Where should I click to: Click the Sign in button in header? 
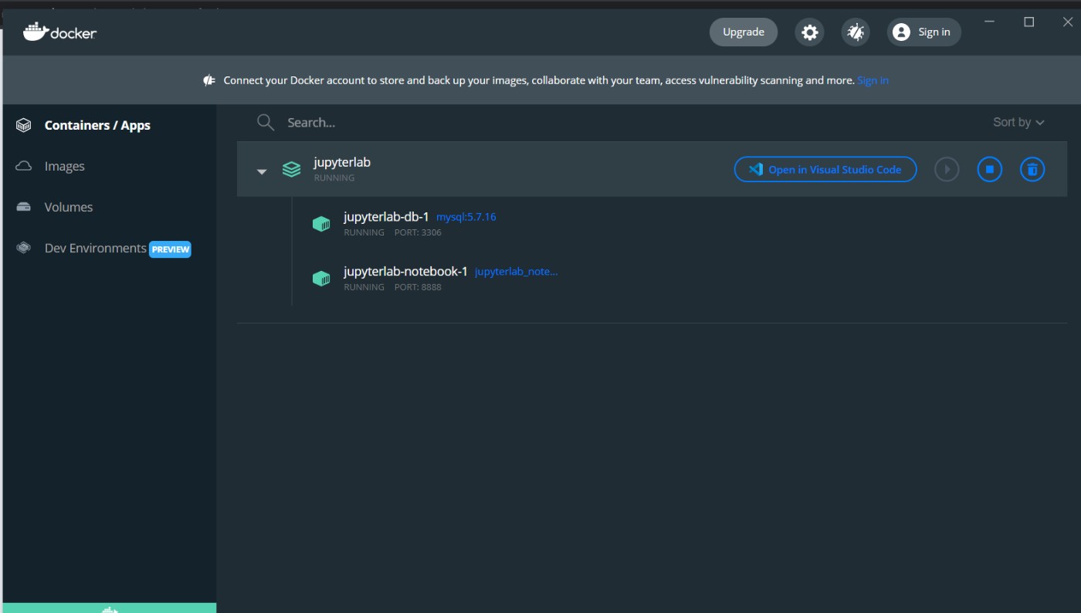(x=924, y=32)
